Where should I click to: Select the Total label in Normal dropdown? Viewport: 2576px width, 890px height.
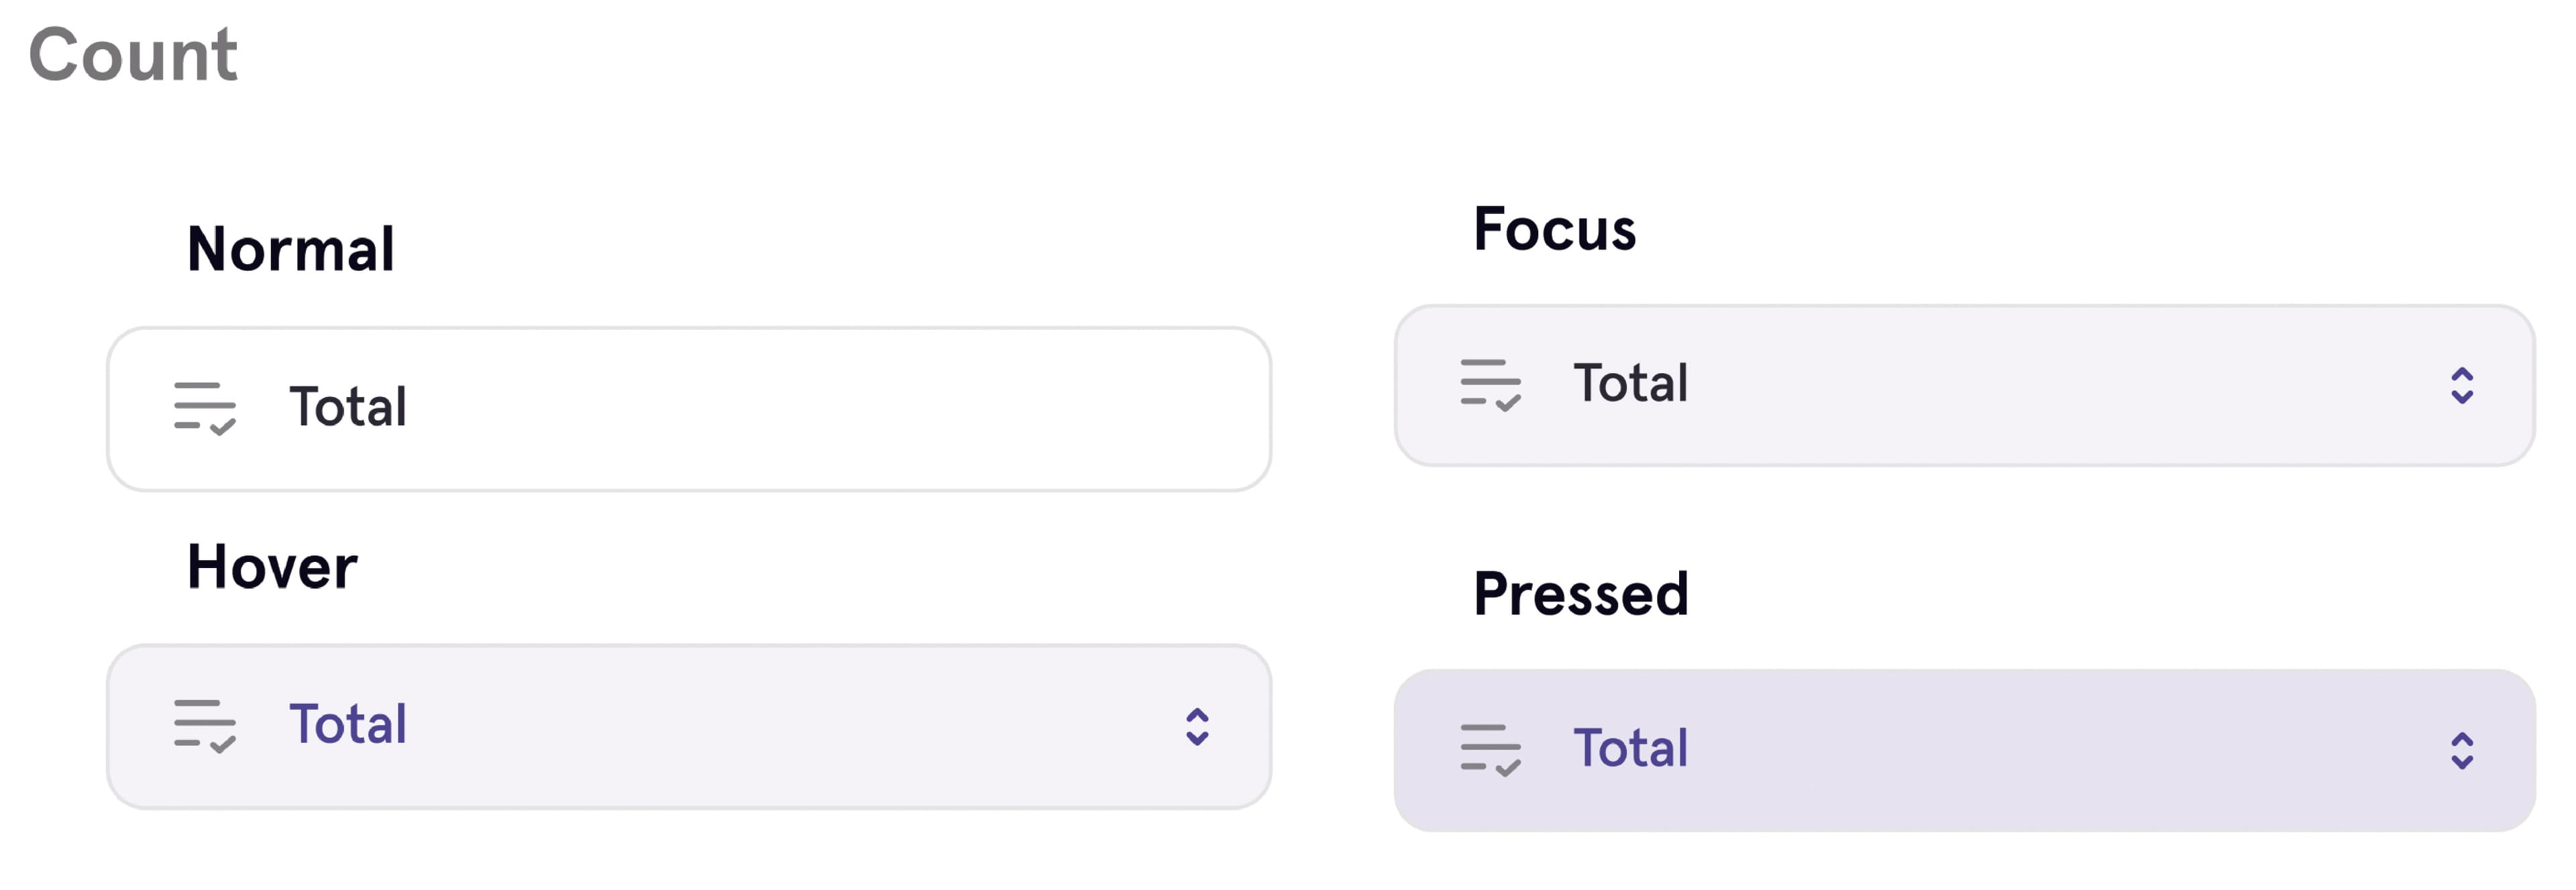[347, 407]
